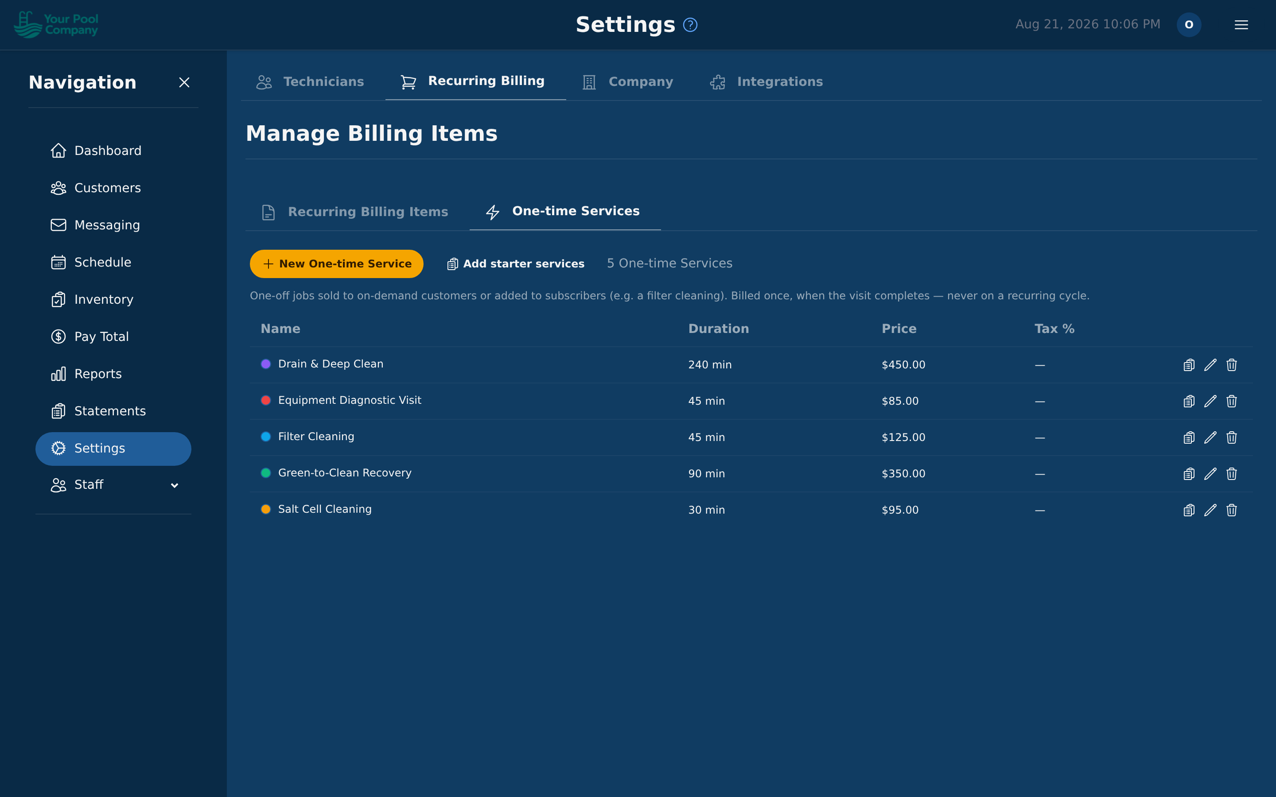Switch to the Recurring Billing tab

click(475, 81)
